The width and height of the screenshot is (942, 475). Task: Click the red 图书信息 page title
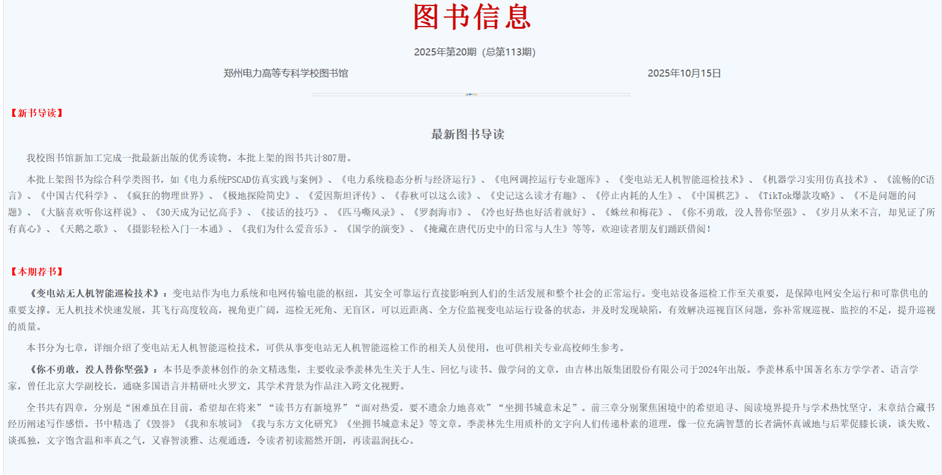pyautogui.click(x=472, y=17)
